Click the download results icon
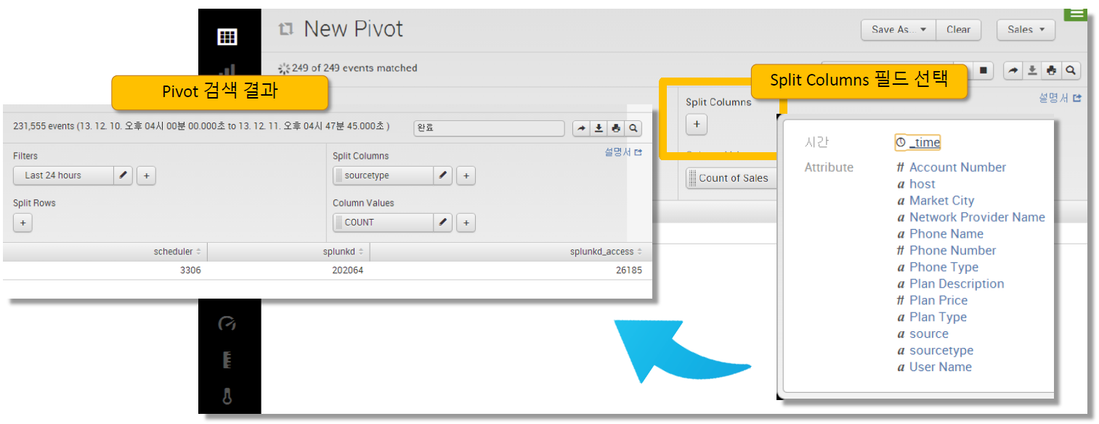The height and width of the screenshot is (424, 1099). pyautogui.click(x=599, y=128)
